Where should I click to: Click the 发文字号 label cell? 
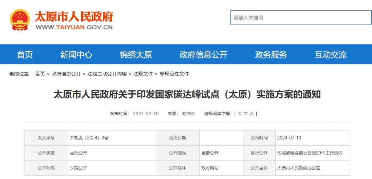coord(46,138)
